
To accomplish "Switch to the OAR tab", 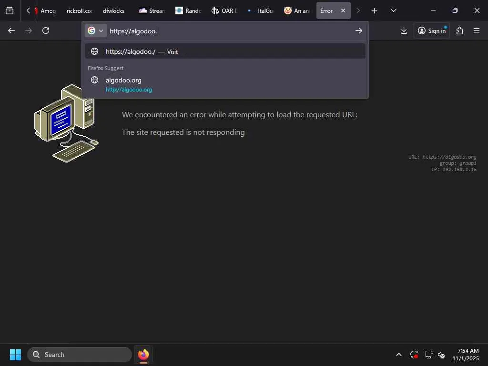I will [225, 11].
